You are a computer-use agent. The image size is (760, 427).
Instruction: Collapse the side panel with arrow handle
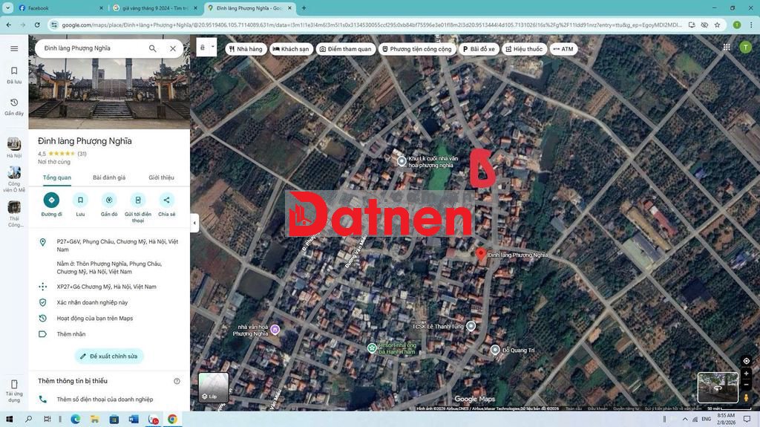pyautogui.click(x=194, y=223)
